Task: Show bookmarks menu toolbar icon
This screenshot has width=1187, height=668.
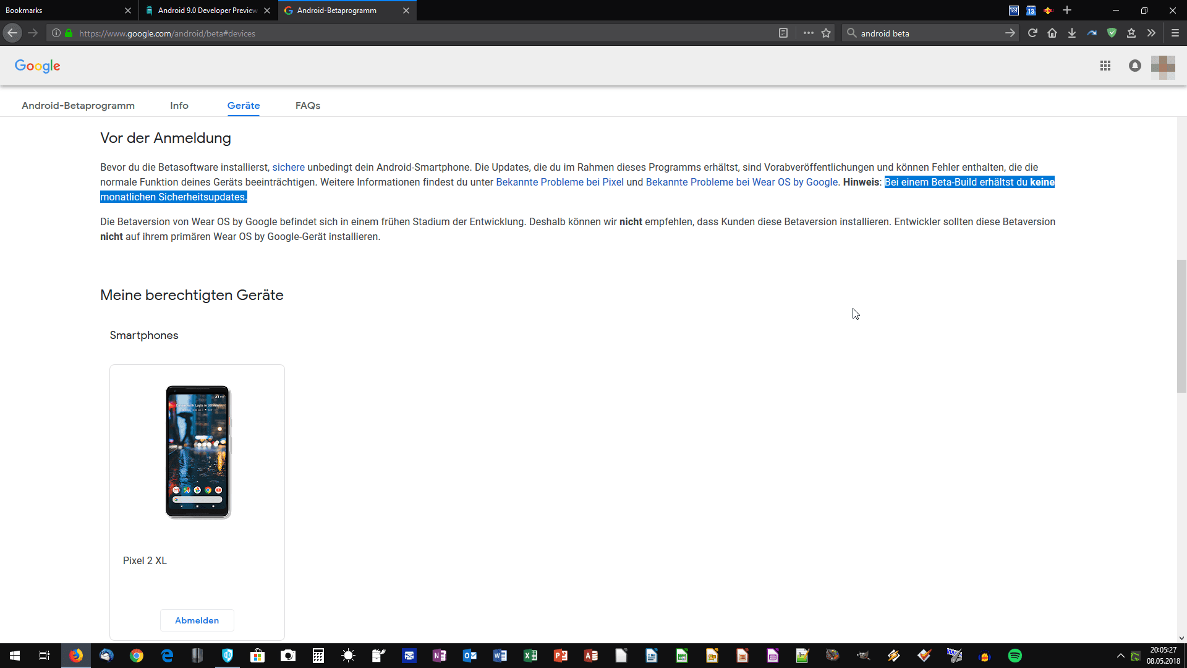Action: [x=1131, y=33]
